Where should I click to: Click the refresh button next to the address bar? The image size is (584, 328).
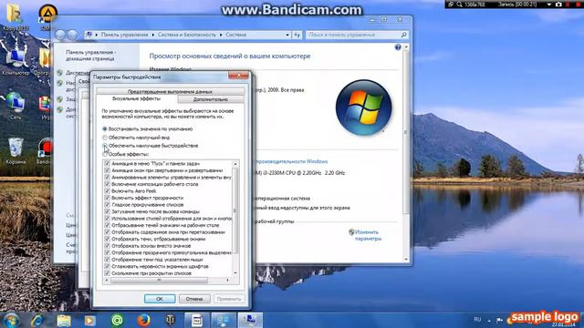click(297, 35)
